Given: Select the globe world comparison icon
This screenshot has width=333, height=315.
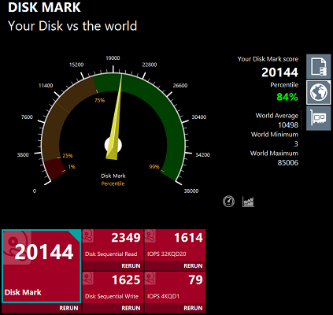Looking at the screenshot, I should pyautogui.click(x=319, y=92).
